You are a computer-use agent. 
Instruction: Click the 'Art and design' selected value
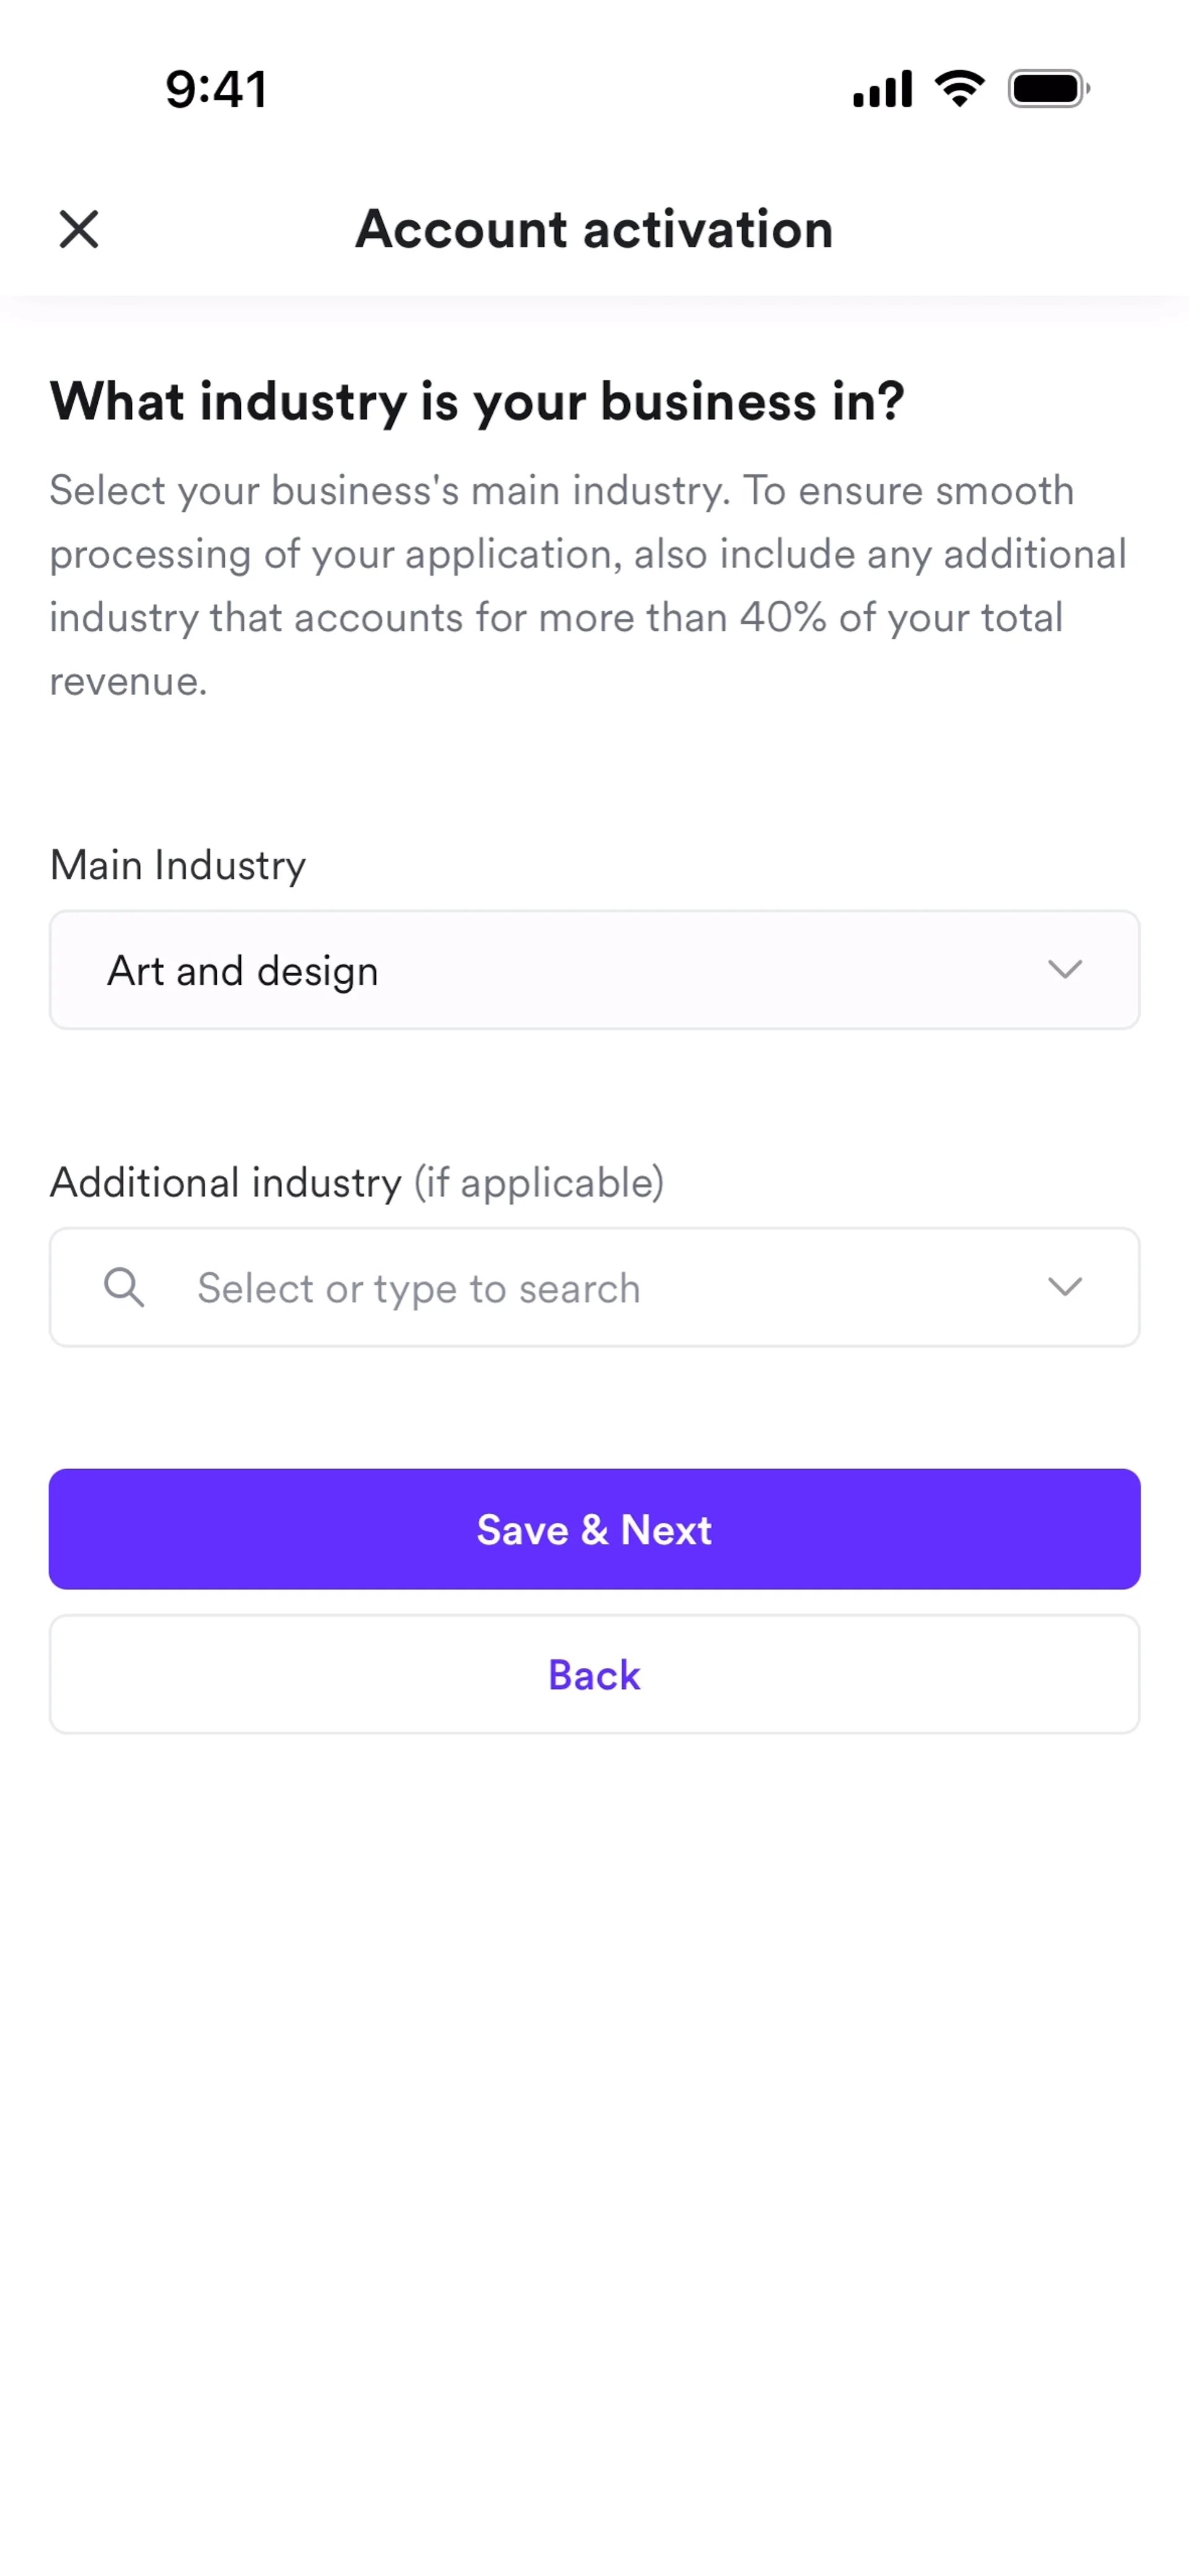coord(243,971)
